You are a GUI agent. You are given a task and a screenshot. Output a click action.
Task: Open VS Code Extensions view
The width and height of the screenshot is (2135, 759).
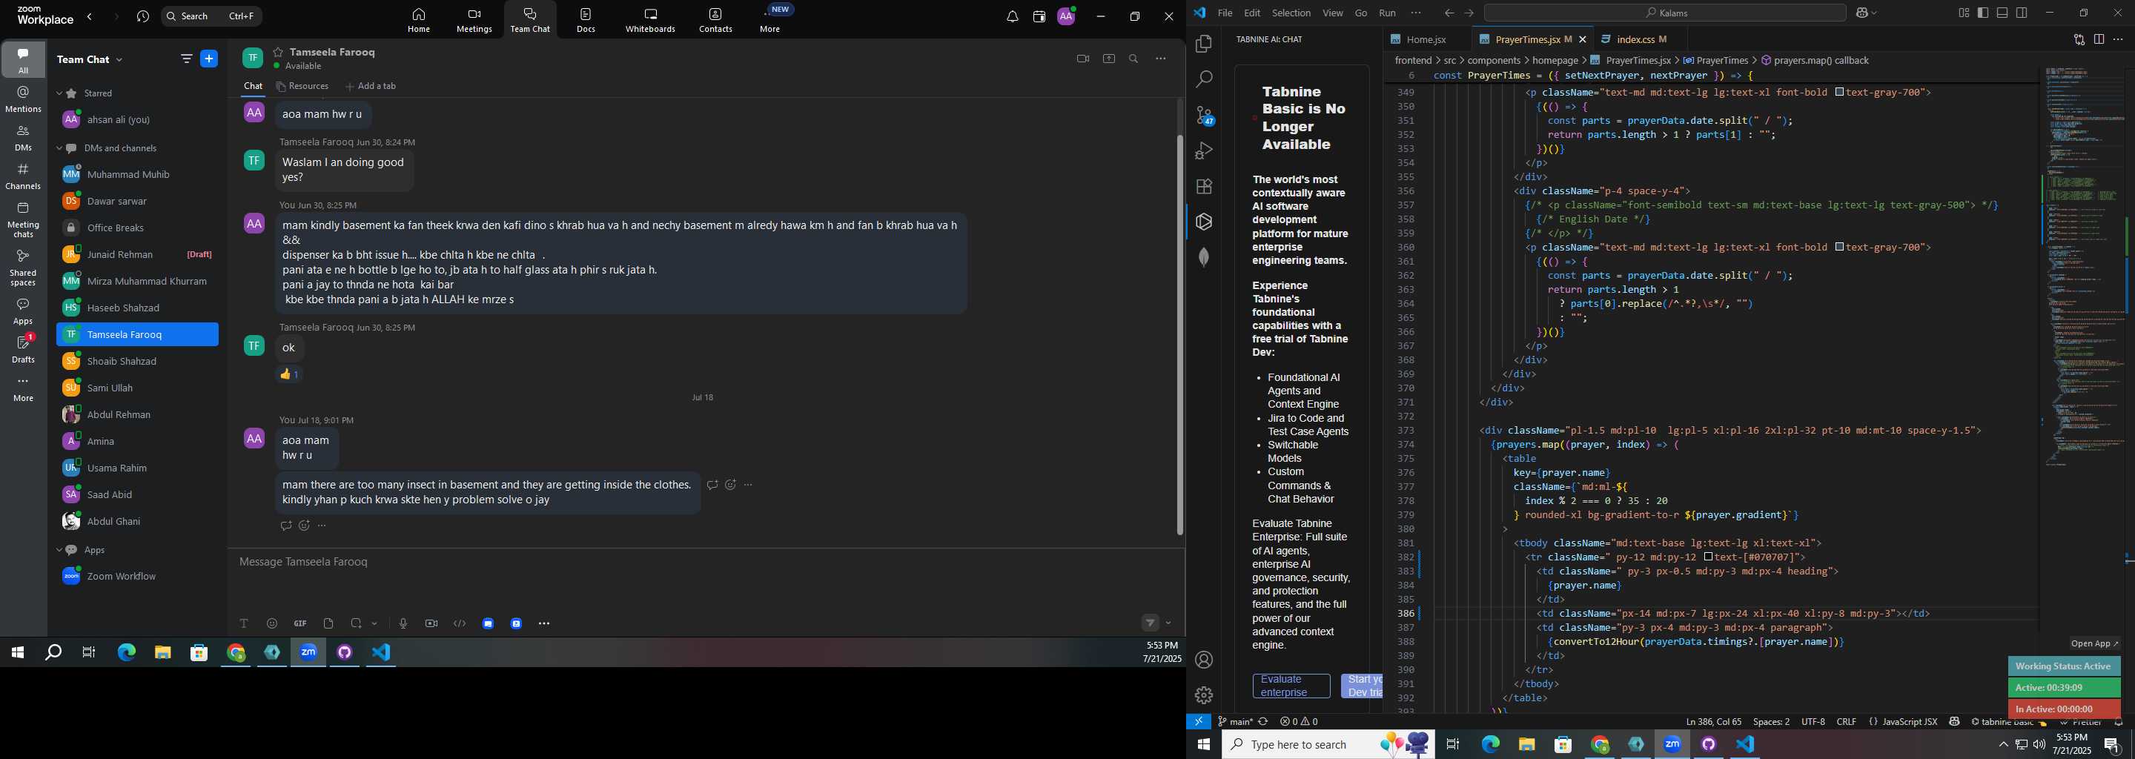click(1203, 187)
